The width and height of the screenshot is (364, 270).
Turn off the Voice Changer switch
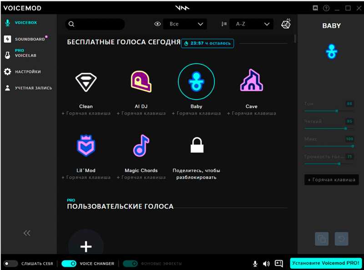(69, 264)
